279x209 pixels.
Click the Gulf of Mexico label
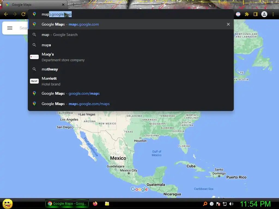tap(157, 153)
